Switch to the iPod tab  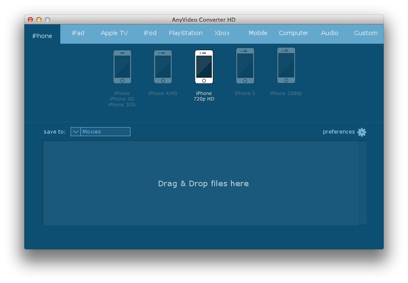point(150,33)
